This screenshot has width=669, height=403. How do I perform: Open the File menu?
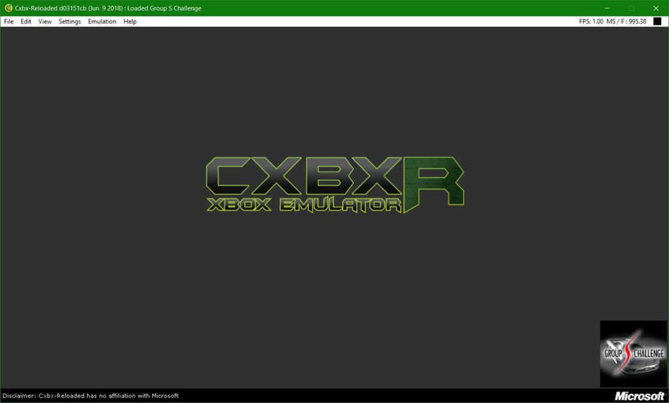click(8, 21)
